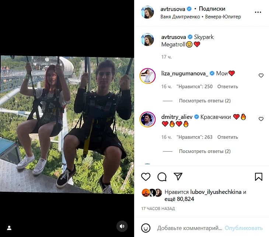Expand replies under dmitry_aliev's comment
The image size is (269, 237).
pyautogui.click(x=205, y=151)
